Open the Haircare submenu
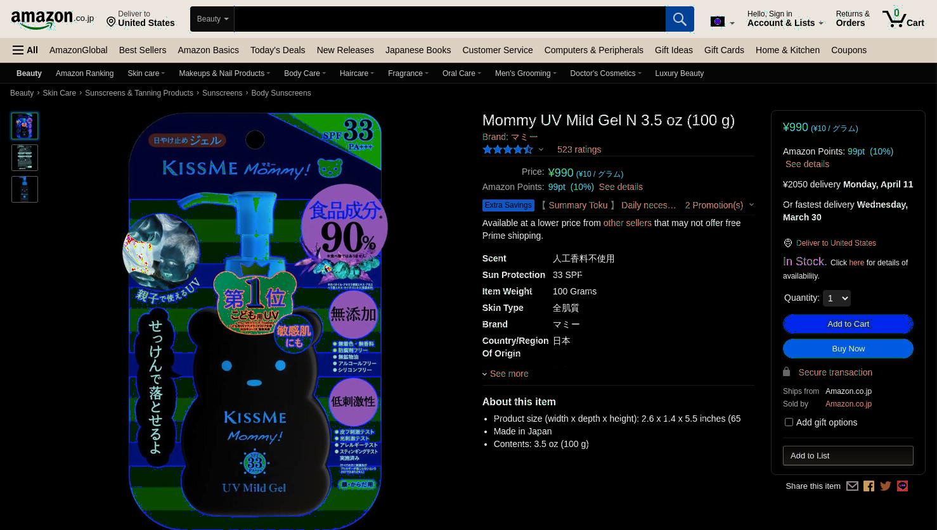Screen dimensions: 937x530 (356, 73)
